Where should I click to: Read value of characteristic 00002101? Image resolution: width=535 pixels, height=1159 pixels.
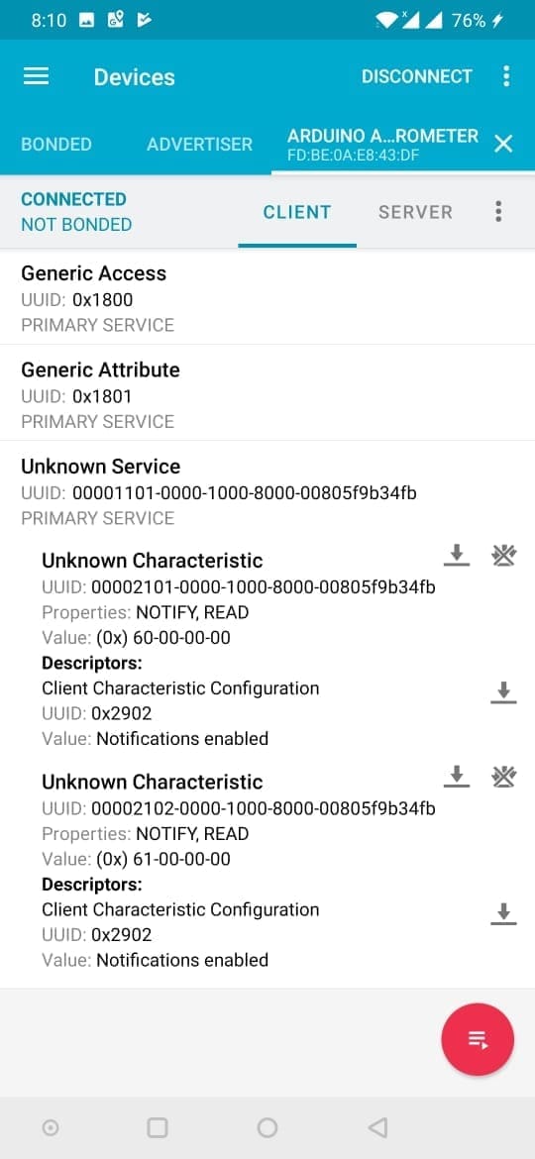(x=457, y=555)
